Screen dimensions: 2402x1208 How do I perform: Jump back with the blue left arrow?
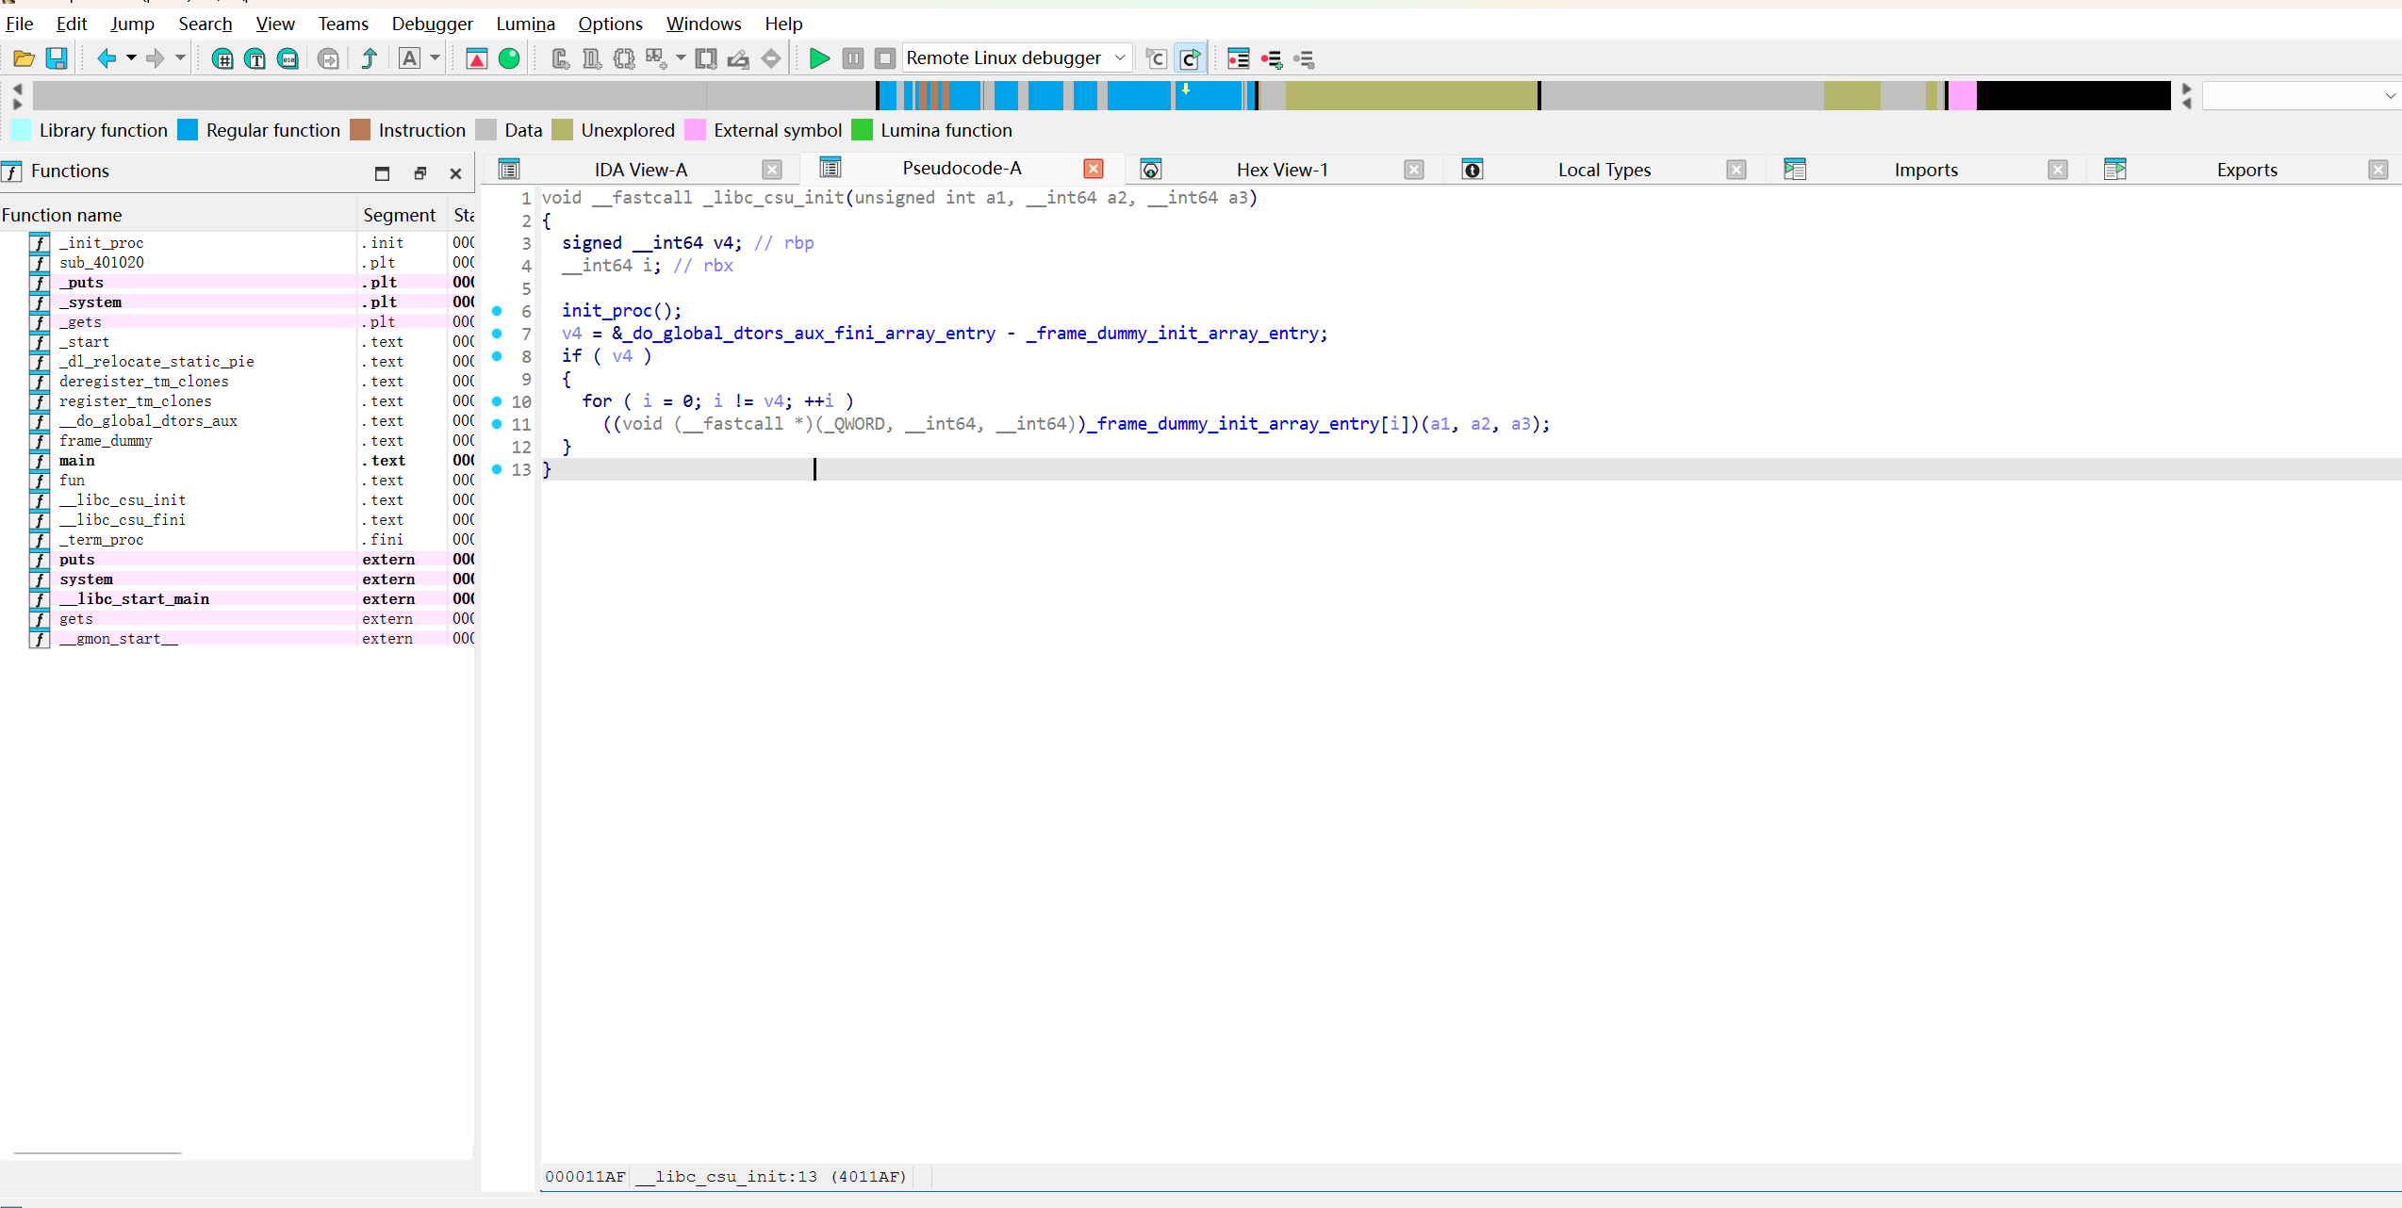[107, 58]
